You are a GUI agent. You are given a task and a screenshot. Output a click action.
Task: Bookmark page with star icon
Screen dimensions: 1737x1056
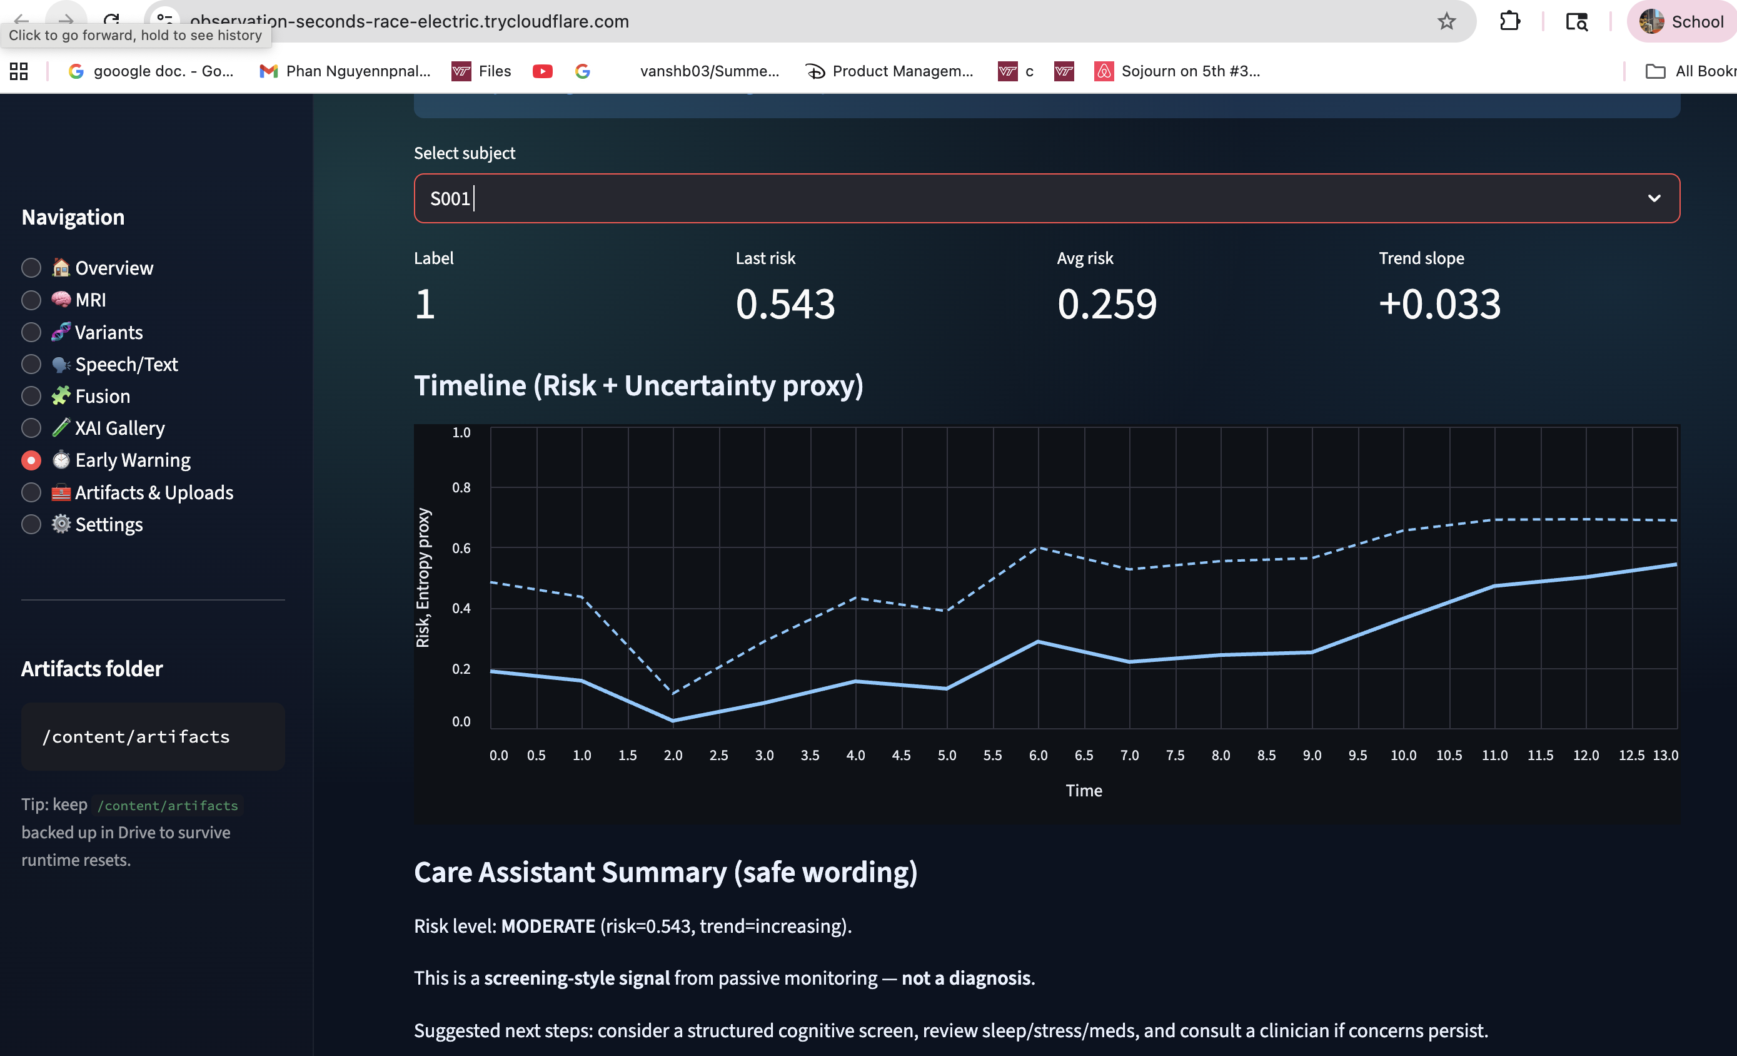1446,21
